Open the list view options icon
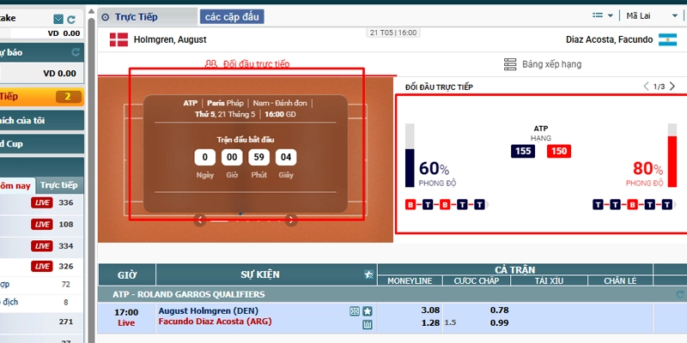The width and height of the screenshot is (687, 343). pos(598,15)
